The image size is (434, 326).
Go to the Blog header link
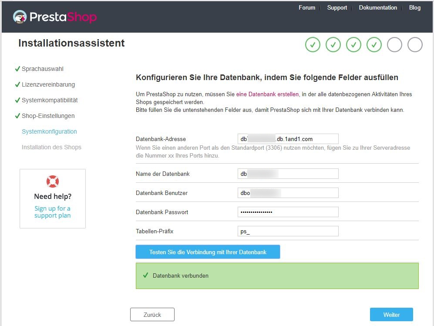(414, 8)
